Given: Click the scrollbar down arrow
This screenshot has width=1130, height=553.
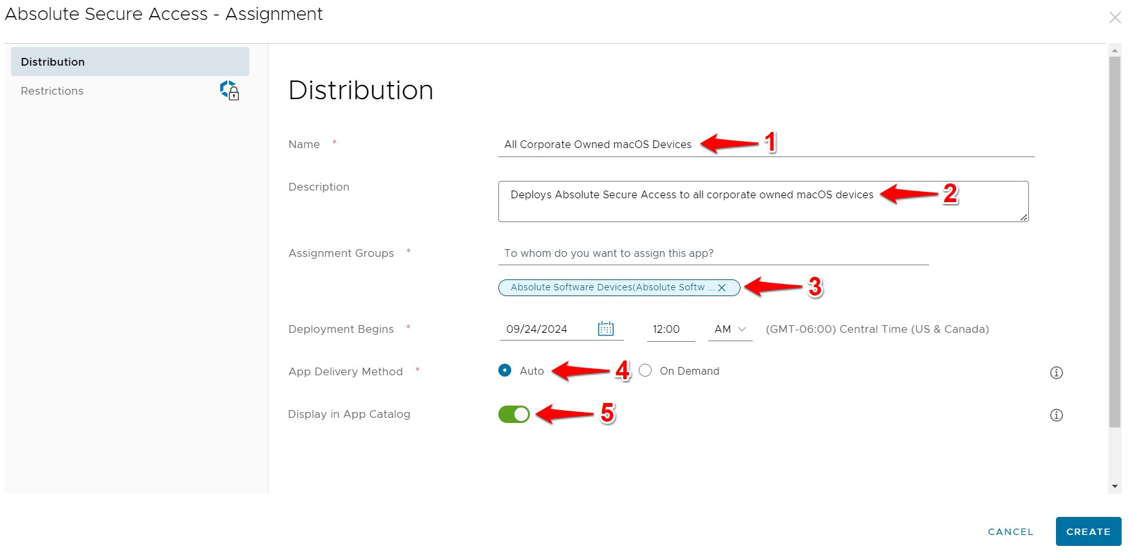Looking at the screenshot, I should pyautogui.click(x=1115, y=487).
